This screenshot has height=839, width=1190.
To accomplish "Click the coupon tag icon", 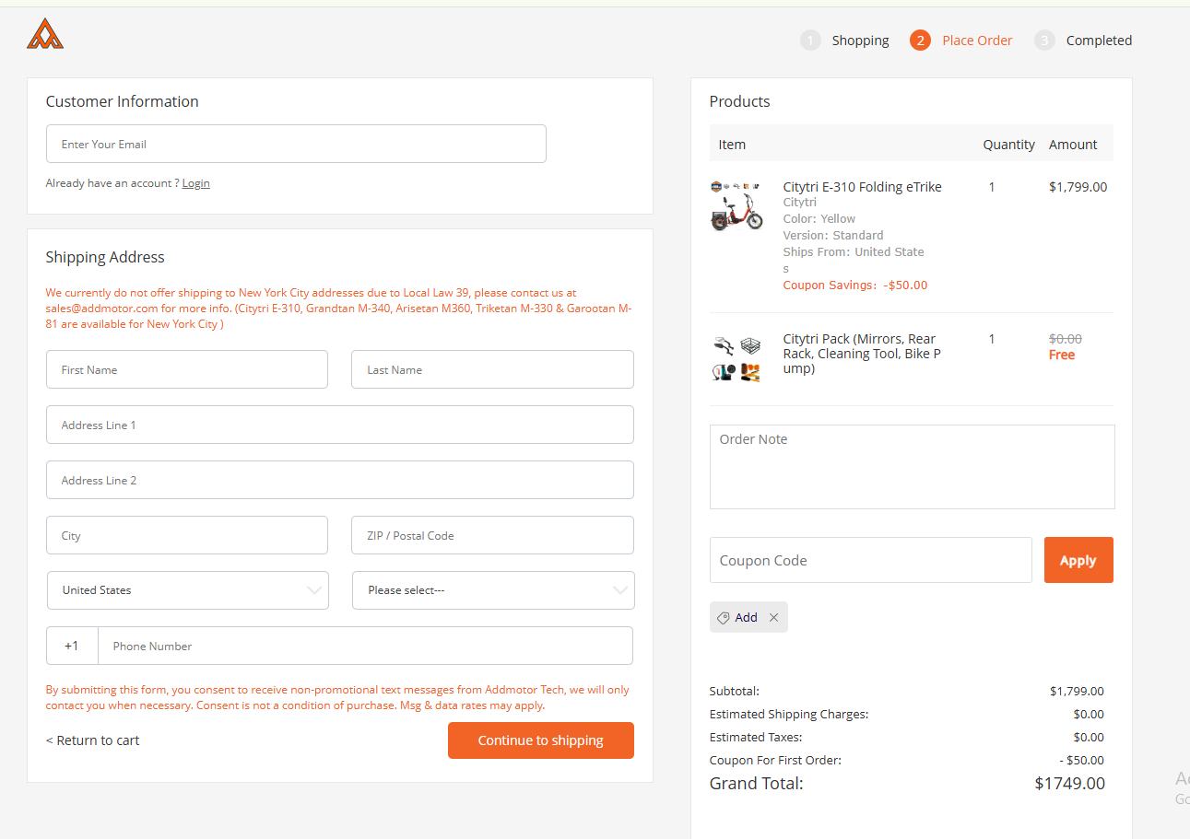I will point(723,618).
